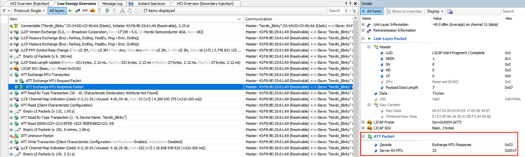525x157 pixels.
Task: Toggle the All fields button in Details
Action: click(372, 11)
